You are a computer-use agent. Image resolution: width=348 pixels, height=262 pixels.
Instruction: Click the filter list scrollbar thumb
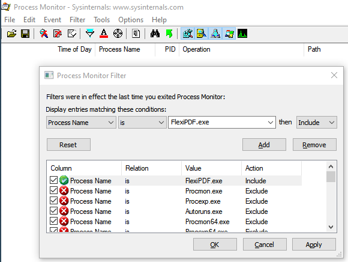(331, 177)
